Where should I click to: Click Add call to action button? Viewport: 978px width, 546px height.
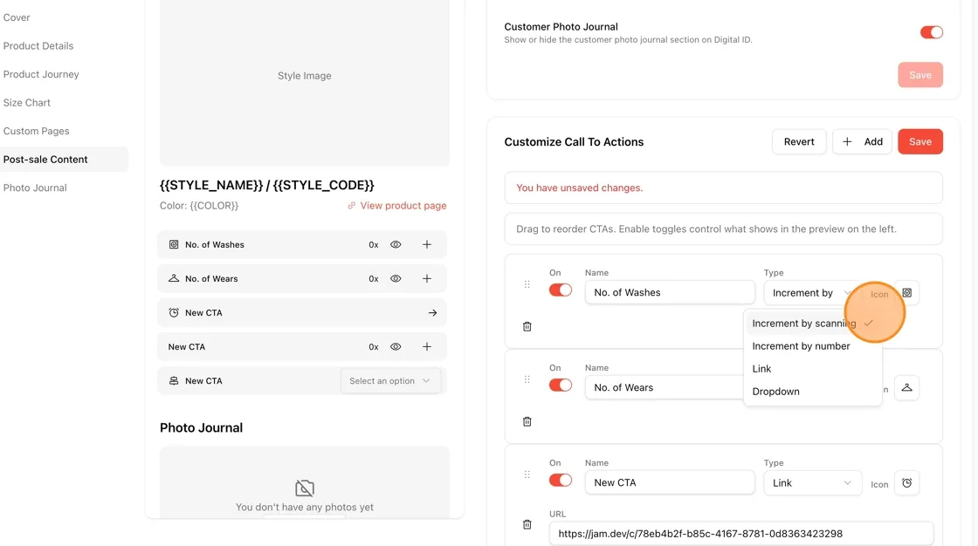pos(862,141)
